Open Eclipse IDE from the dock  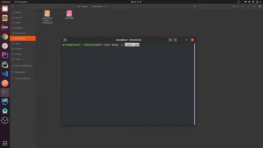[x=5, y=28]
